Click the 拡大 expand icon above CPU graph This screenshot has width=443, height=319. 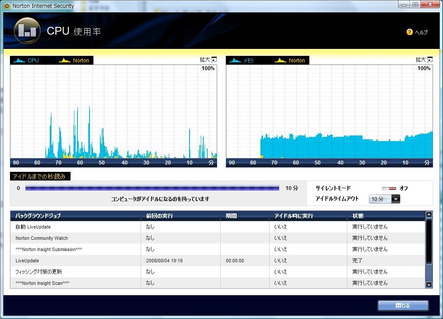tap(214, 60)
